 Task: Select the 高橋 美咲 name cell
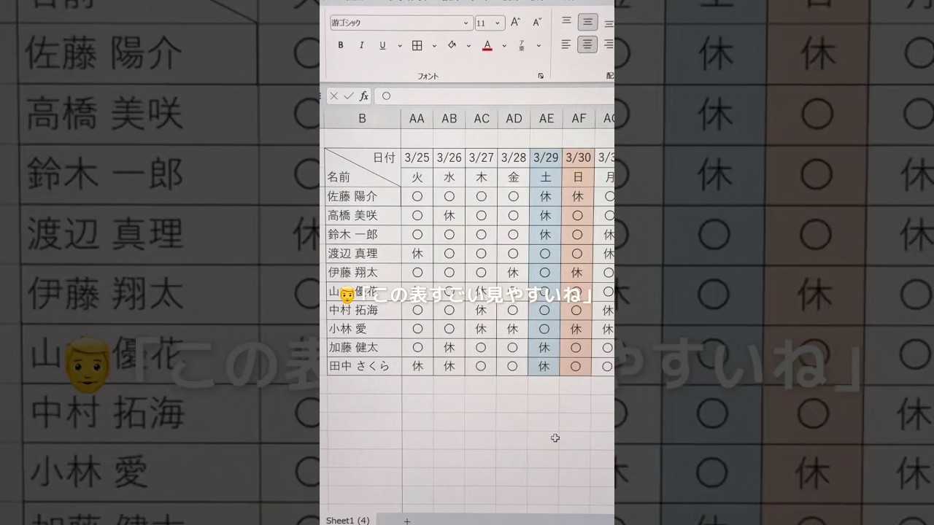[363, 215]
